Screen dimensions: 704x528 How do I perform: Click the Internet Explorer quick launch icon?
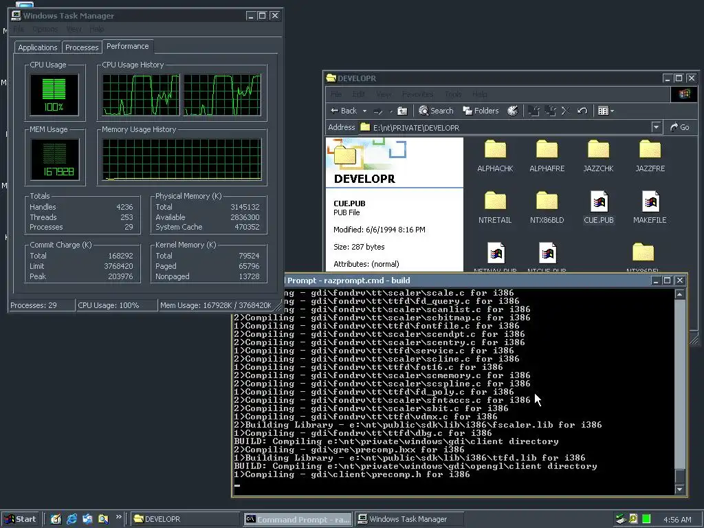(x=71, y=519)
